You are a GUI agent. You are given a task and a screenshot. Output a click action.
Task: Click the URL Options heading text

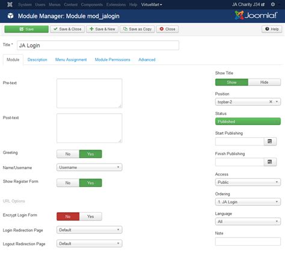[14, 201]
